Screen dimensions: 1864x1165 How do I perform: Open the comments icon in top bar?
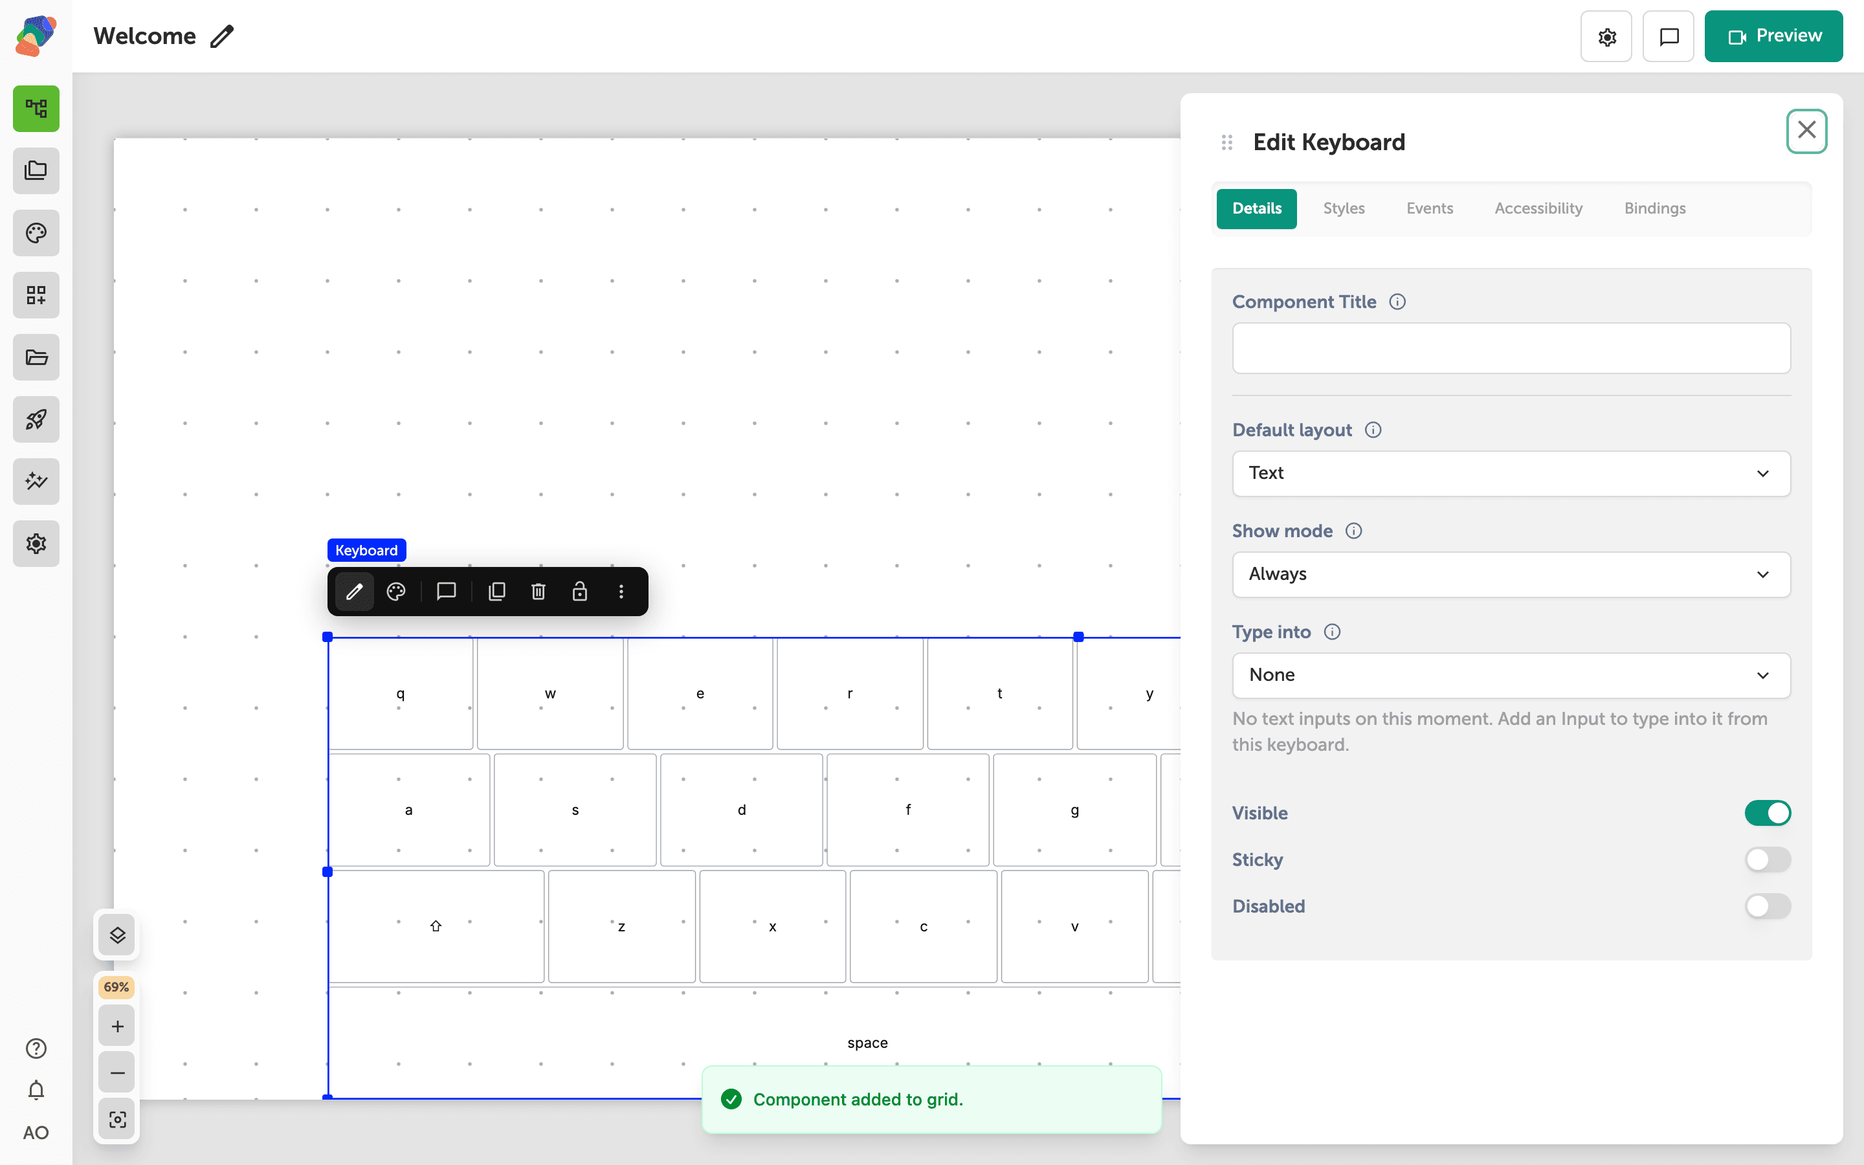tap(1669, 36)
